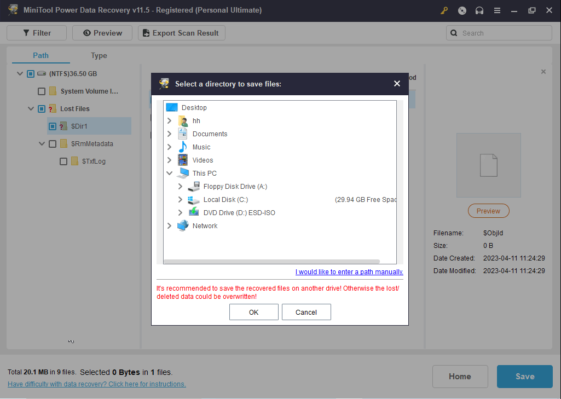Check the $RmMetadata checkbox
Screen dimensions: 561x399
[x=53, y=144]
